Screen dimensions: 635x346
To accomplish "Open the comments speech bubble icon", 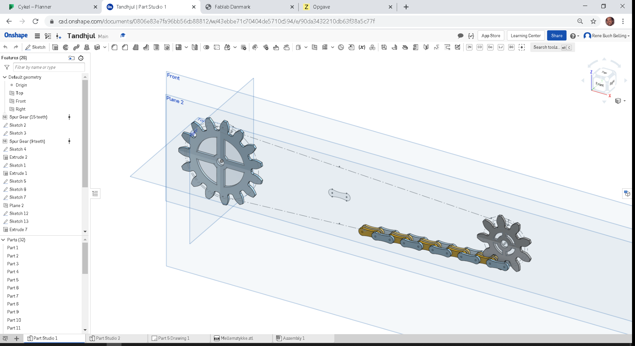I will (461, 36).
